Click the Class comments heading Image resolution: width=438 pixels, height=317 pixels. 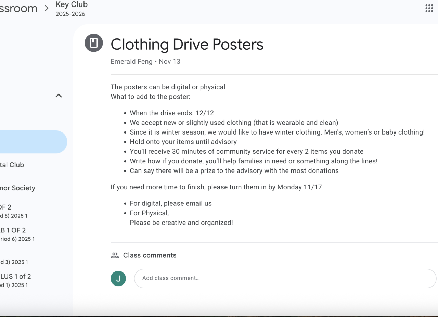tap(150, 255)
